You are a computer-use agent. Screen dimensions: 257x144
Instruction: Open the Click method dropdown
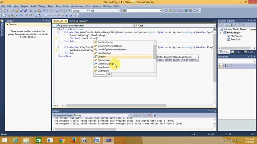tap(215, 26)
